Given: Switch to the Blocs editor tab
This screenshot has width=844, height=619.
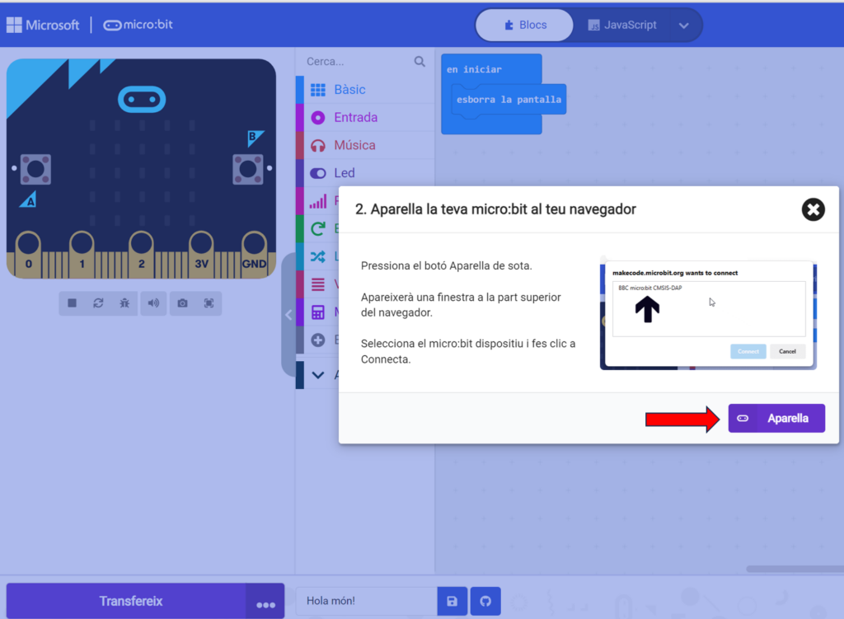Looking at the screenshot, I should coord(524,26).
